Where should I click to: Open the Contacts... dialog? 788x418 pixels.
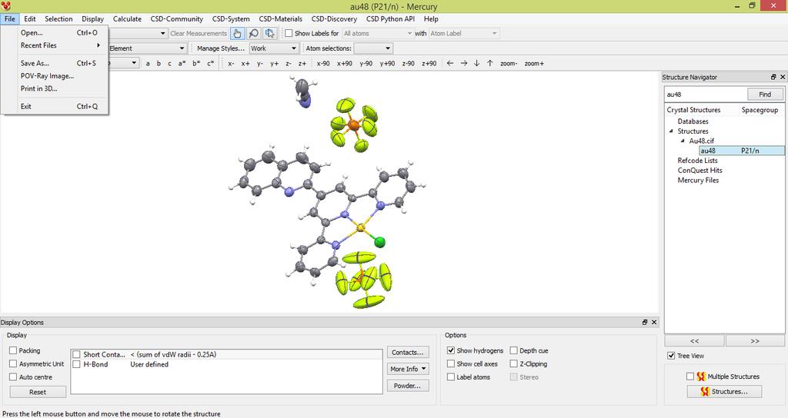[x=408, y=352]
